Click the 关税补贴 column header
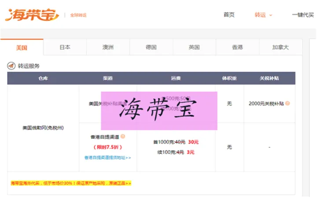Viewport: 317px width, 198px height. [x=269, y=78]
